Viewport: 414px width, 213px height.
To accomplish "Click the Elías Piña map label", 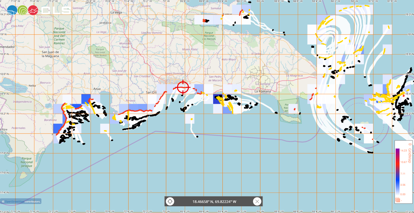I will 17,26.
